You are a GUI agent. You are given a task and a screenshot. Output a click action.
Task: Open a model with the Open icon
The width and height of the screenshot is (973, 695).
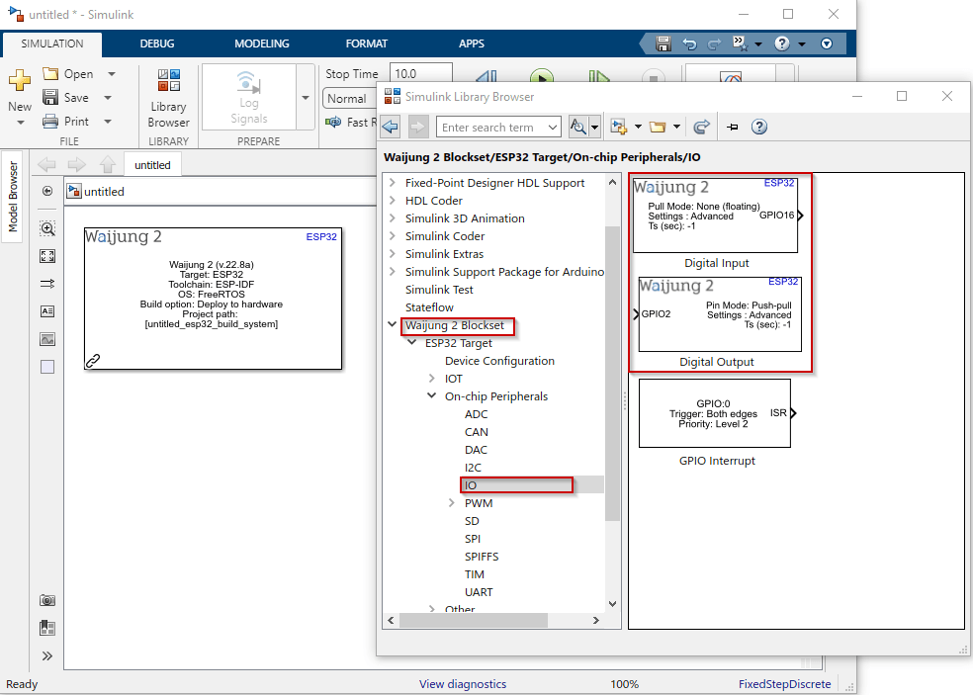pos(50,74)
